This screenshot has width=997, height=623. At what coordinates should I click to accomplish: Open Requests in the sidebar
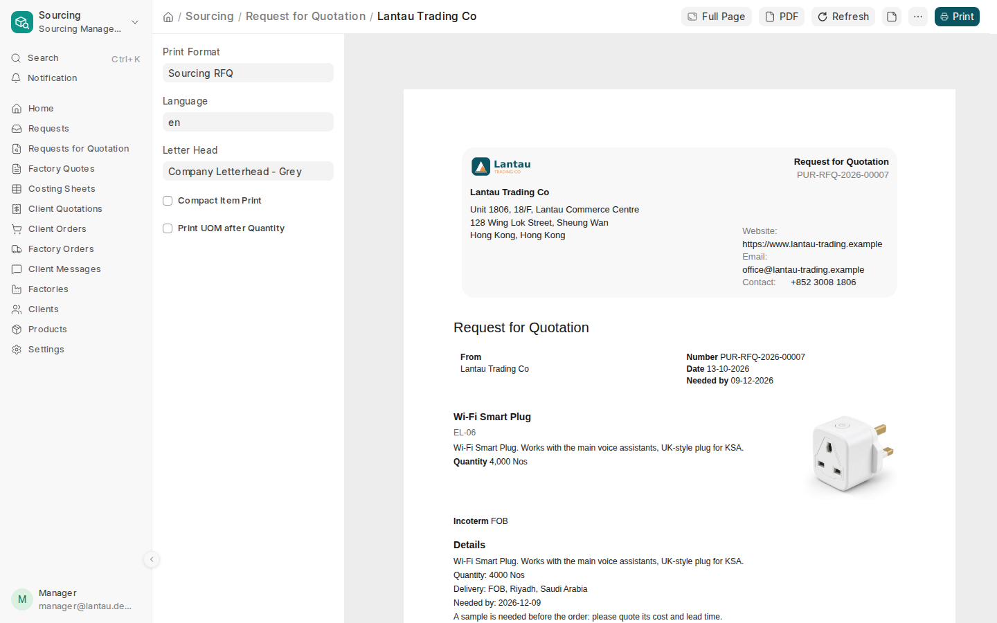[x=75, y=129]
